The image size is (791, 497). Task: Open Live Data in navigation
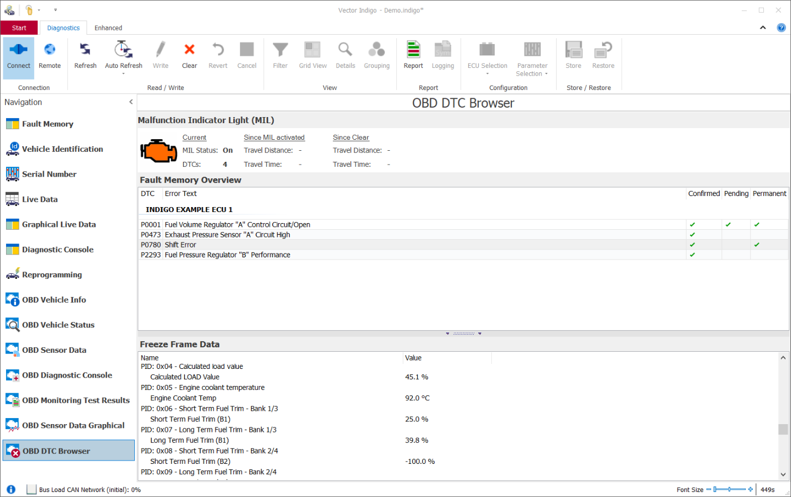69,199
